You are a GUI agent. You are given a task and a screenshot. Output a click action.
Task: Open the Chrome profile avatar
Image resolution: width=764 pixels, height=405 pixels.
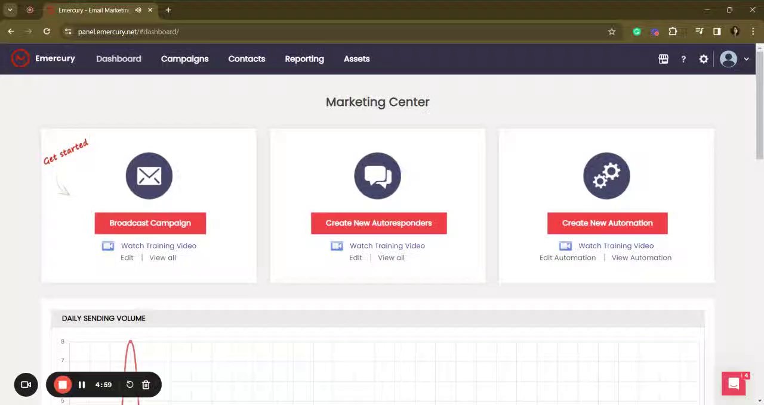pos(735,32)
